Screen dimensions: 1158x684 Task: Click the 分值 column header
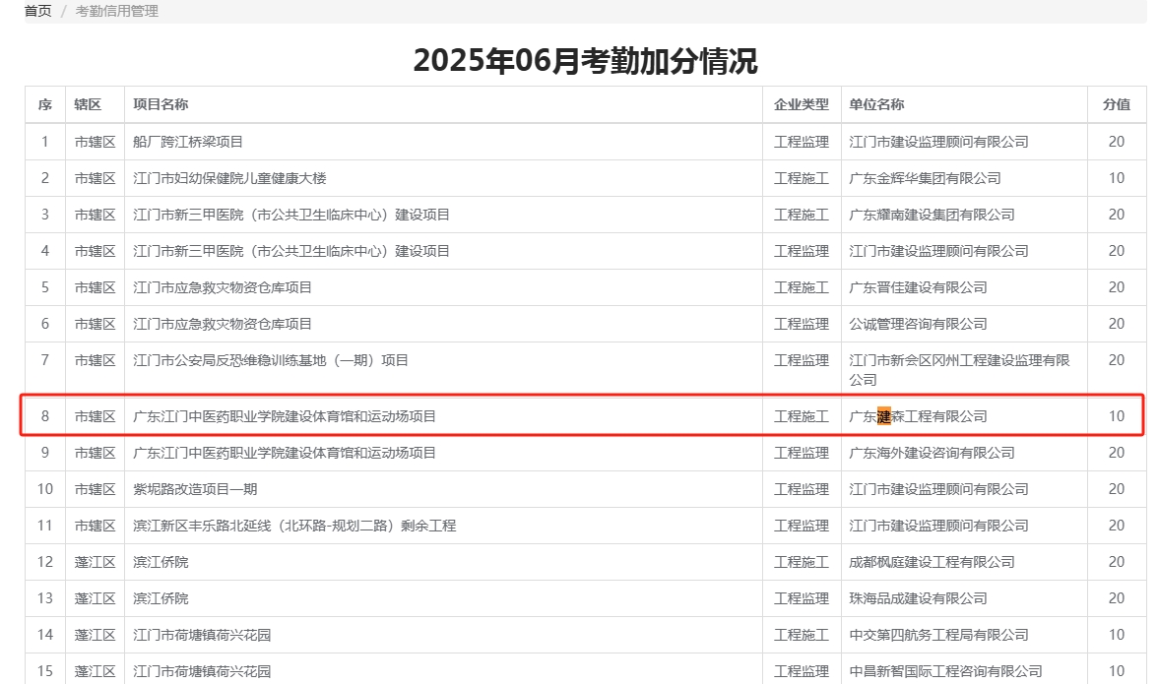tap(1117, 104)
